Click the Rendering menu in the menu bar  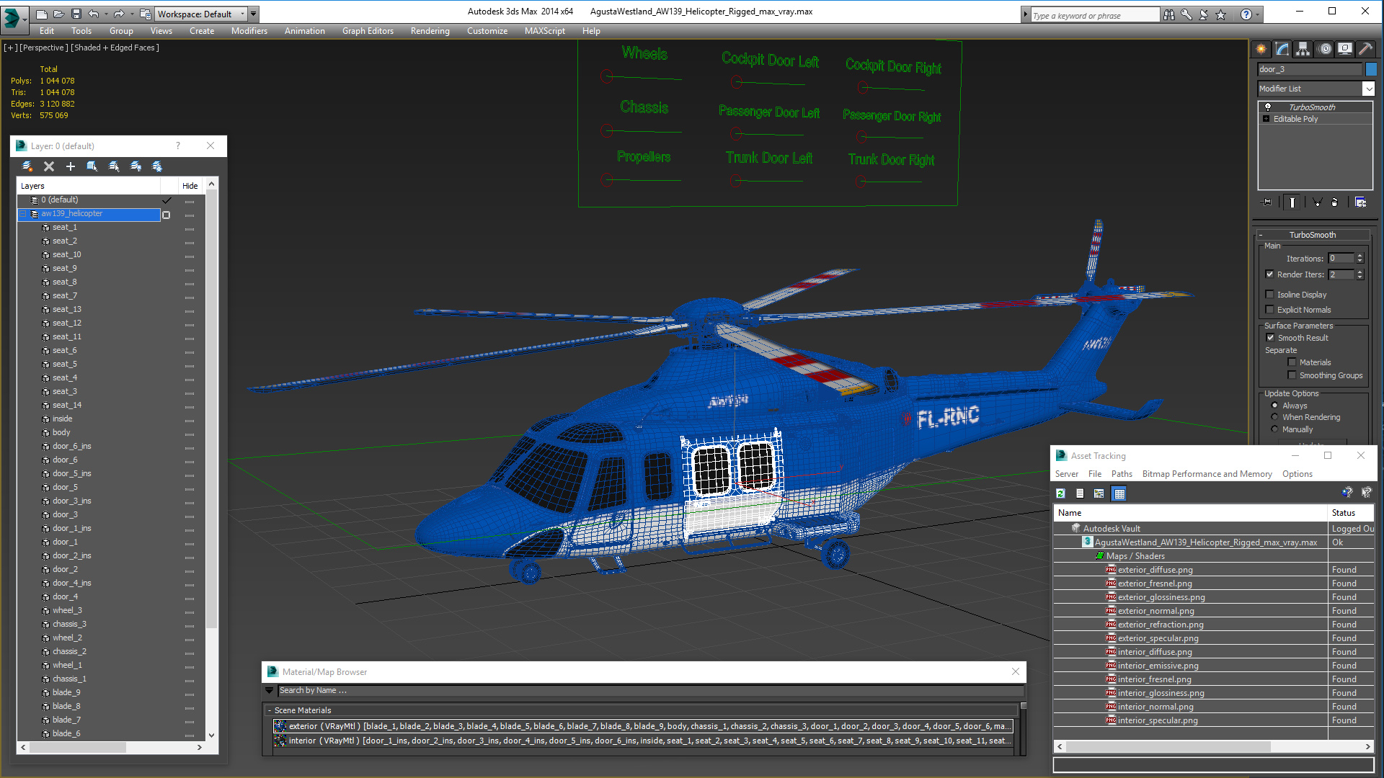click(x=430, y=30)
